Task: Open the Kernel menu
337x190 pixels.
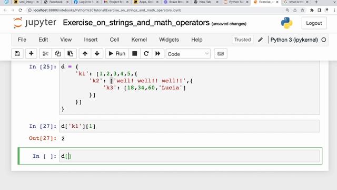Action: click(139, 40)
